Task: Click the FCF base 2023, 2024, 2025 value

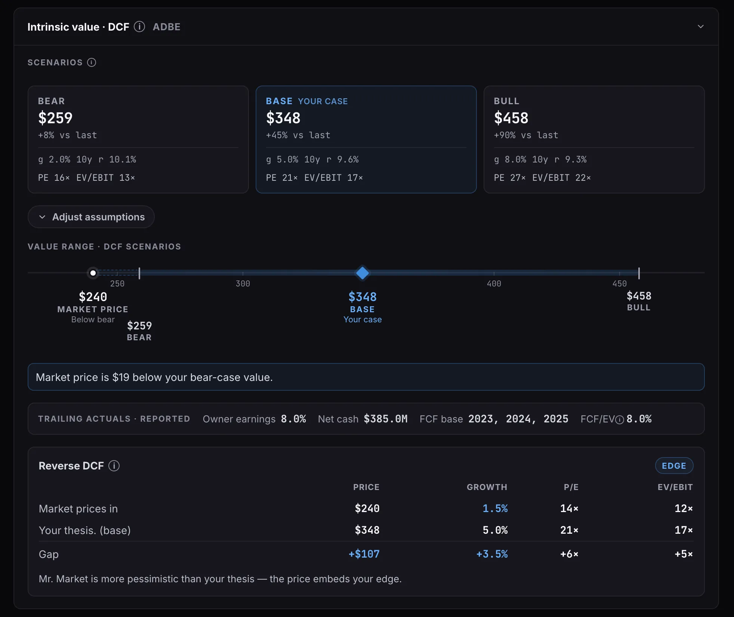Action: (x=518, y=419)
